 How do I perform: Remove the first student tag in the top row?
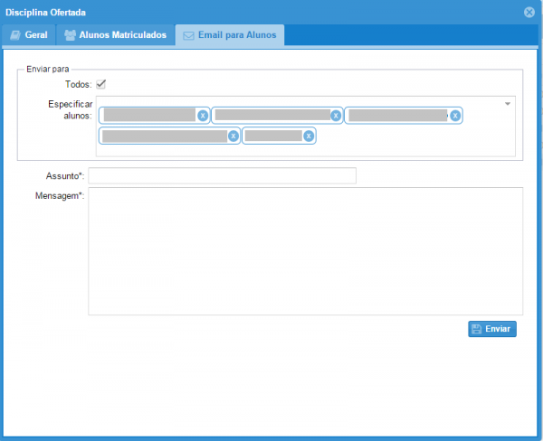point(203,116)
